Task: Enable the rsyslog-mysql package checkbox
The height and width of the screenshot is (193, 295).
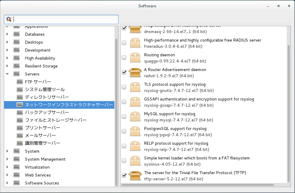Action: coord(124,116)
